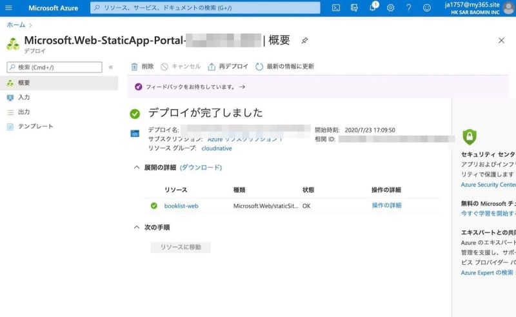516x317 pixels.
Task: Collapse the 展開の詳細 section
Action: pyautogui.click(x=137, y=167)
